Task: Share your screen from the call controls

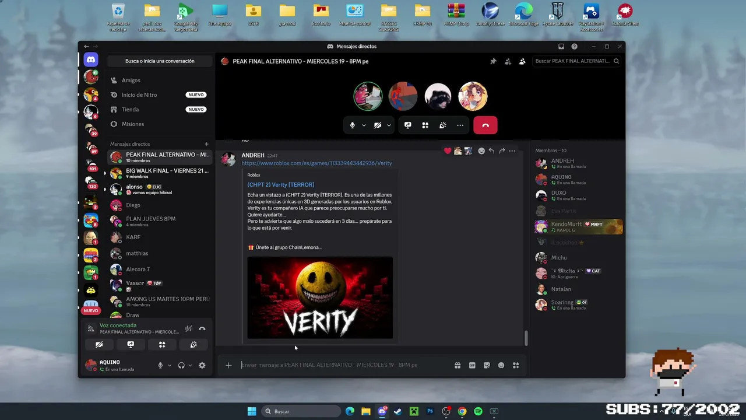Action: [x=408, y=125]
